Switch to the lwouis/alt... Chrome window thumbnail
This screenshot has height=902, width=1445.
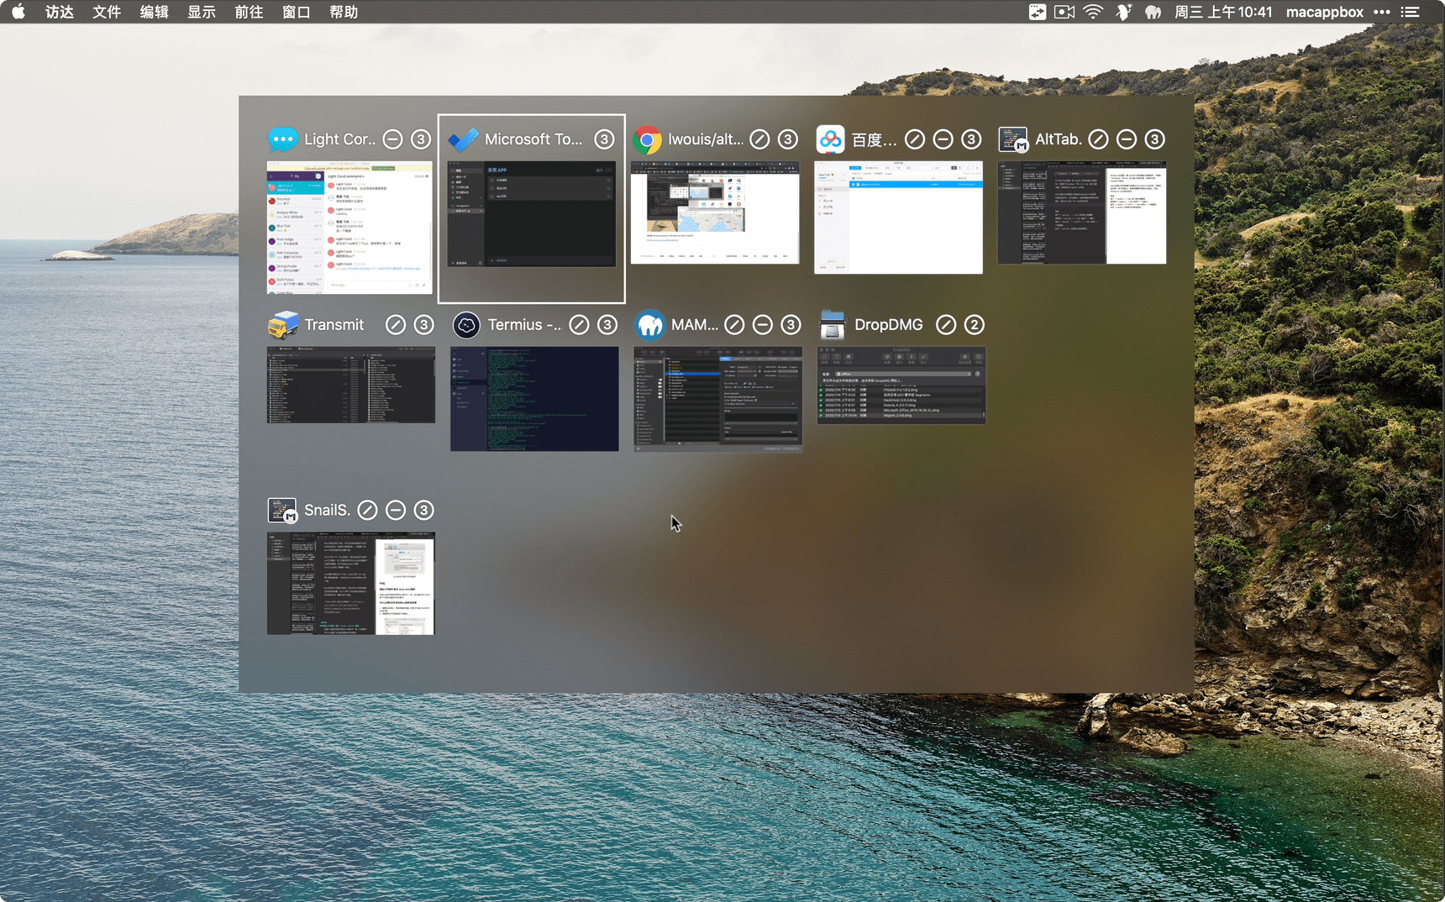tap(715, 212)
